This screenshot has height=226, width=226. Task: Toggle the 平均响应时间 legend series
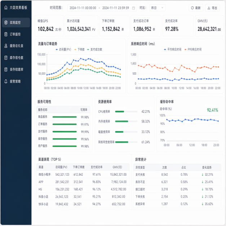(173, 49)
